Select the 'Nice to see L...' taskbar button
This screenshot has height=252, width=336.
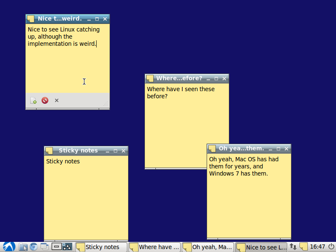point(261,247)
